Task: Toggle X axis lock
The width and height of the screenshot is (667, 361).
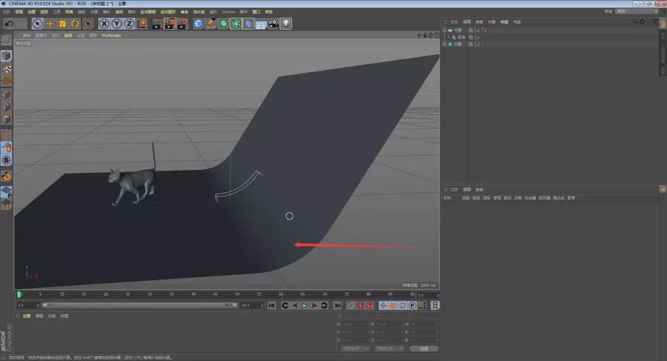Action: tap(104, 23)
